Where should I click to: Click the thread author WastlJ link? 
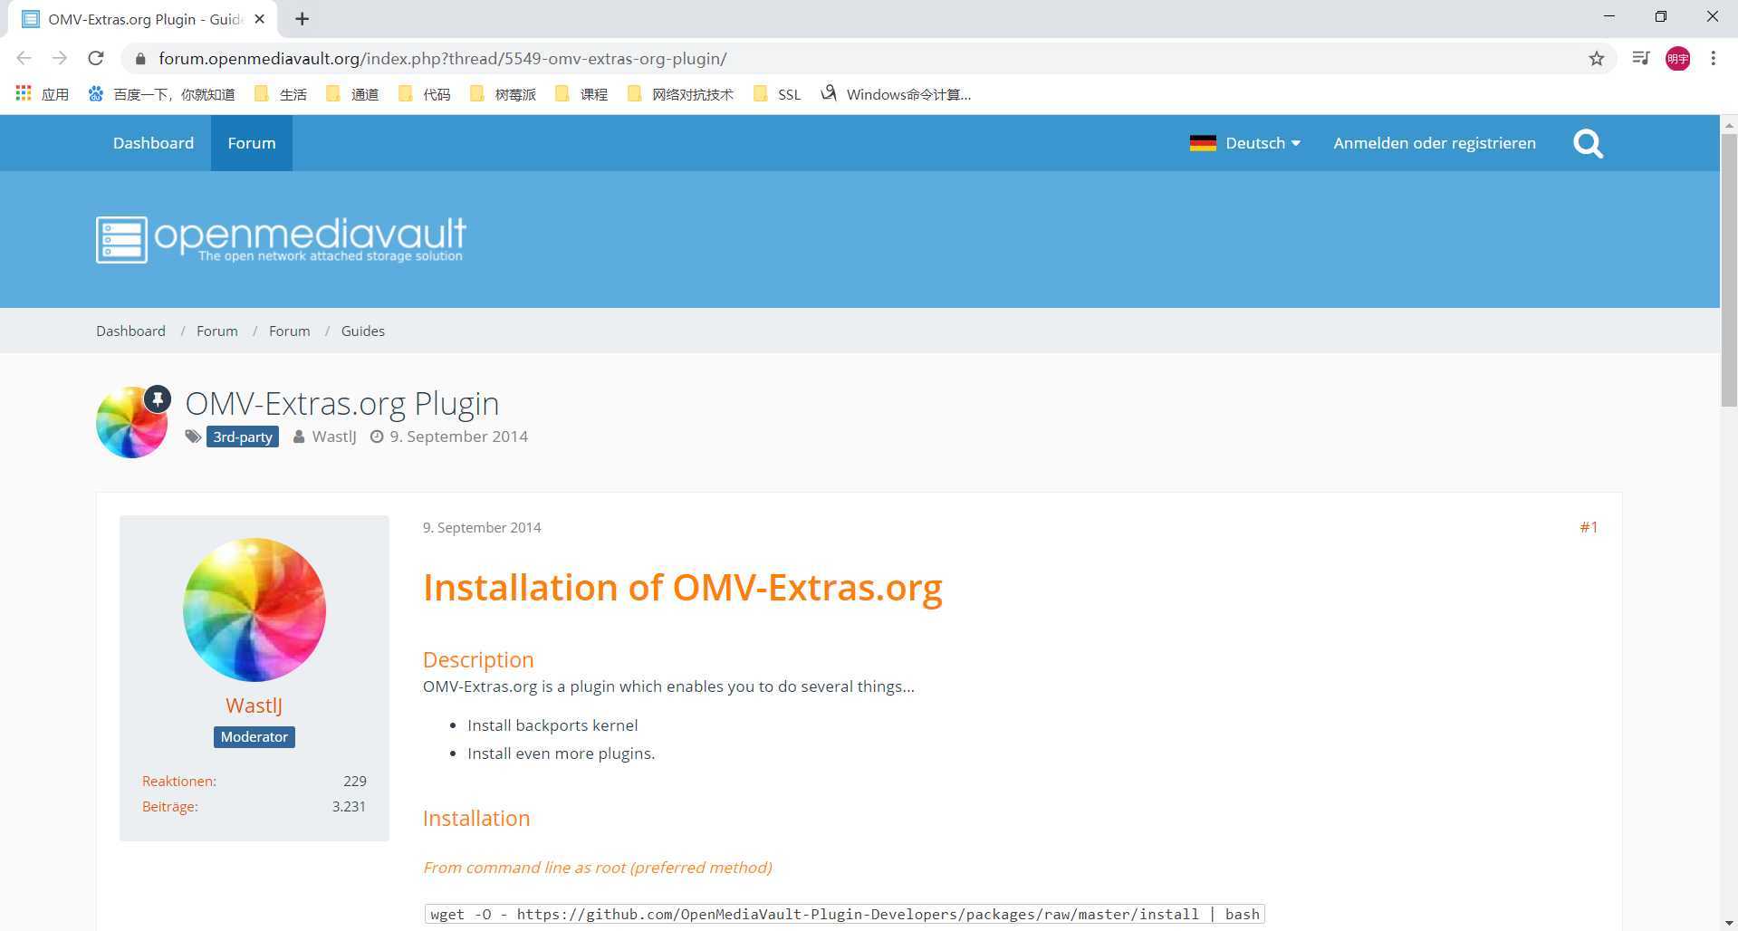(x=334, y=437)
